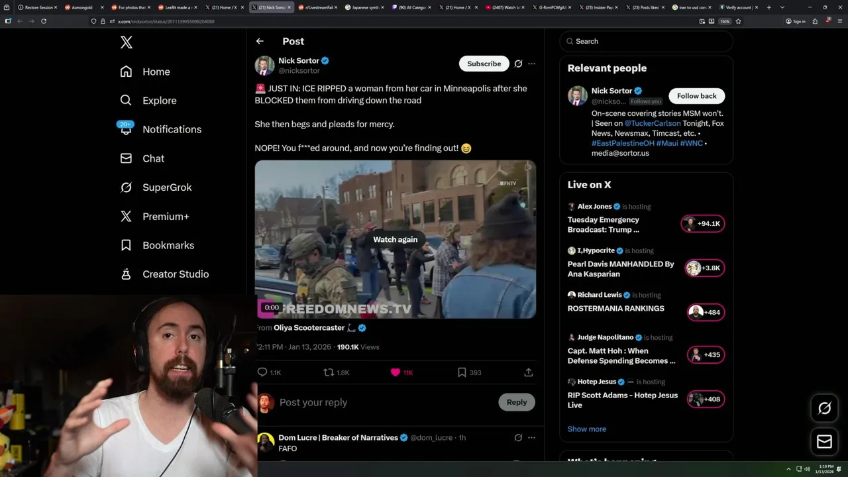Open the #WNC hashtag link
Screen dimensions: 848x477
pos(691,143)
